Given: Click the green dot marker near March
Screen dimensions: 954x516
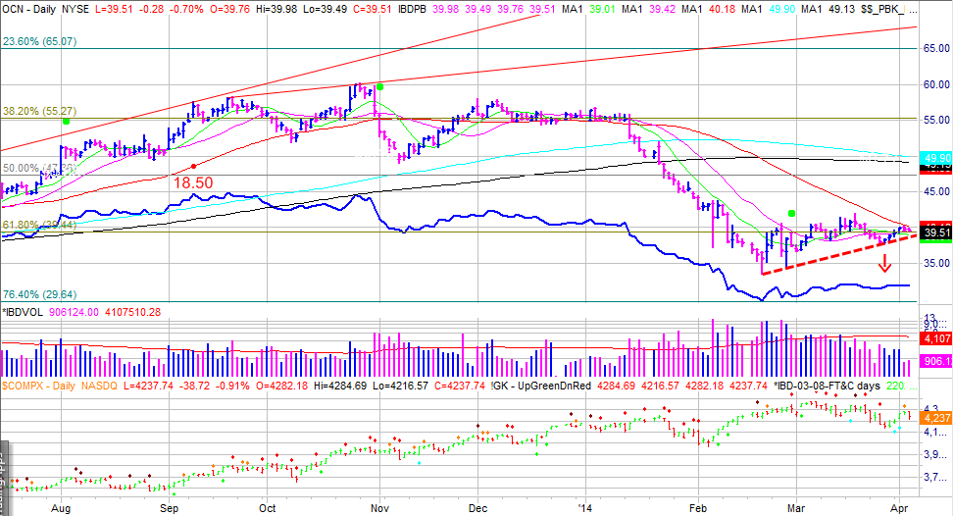Looking at the screenshot, I should click(x=791, y=213).
